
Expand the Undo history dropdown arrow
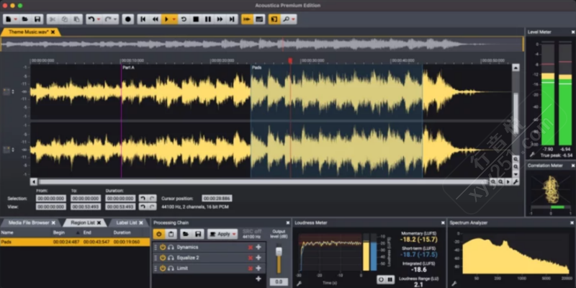99,19
